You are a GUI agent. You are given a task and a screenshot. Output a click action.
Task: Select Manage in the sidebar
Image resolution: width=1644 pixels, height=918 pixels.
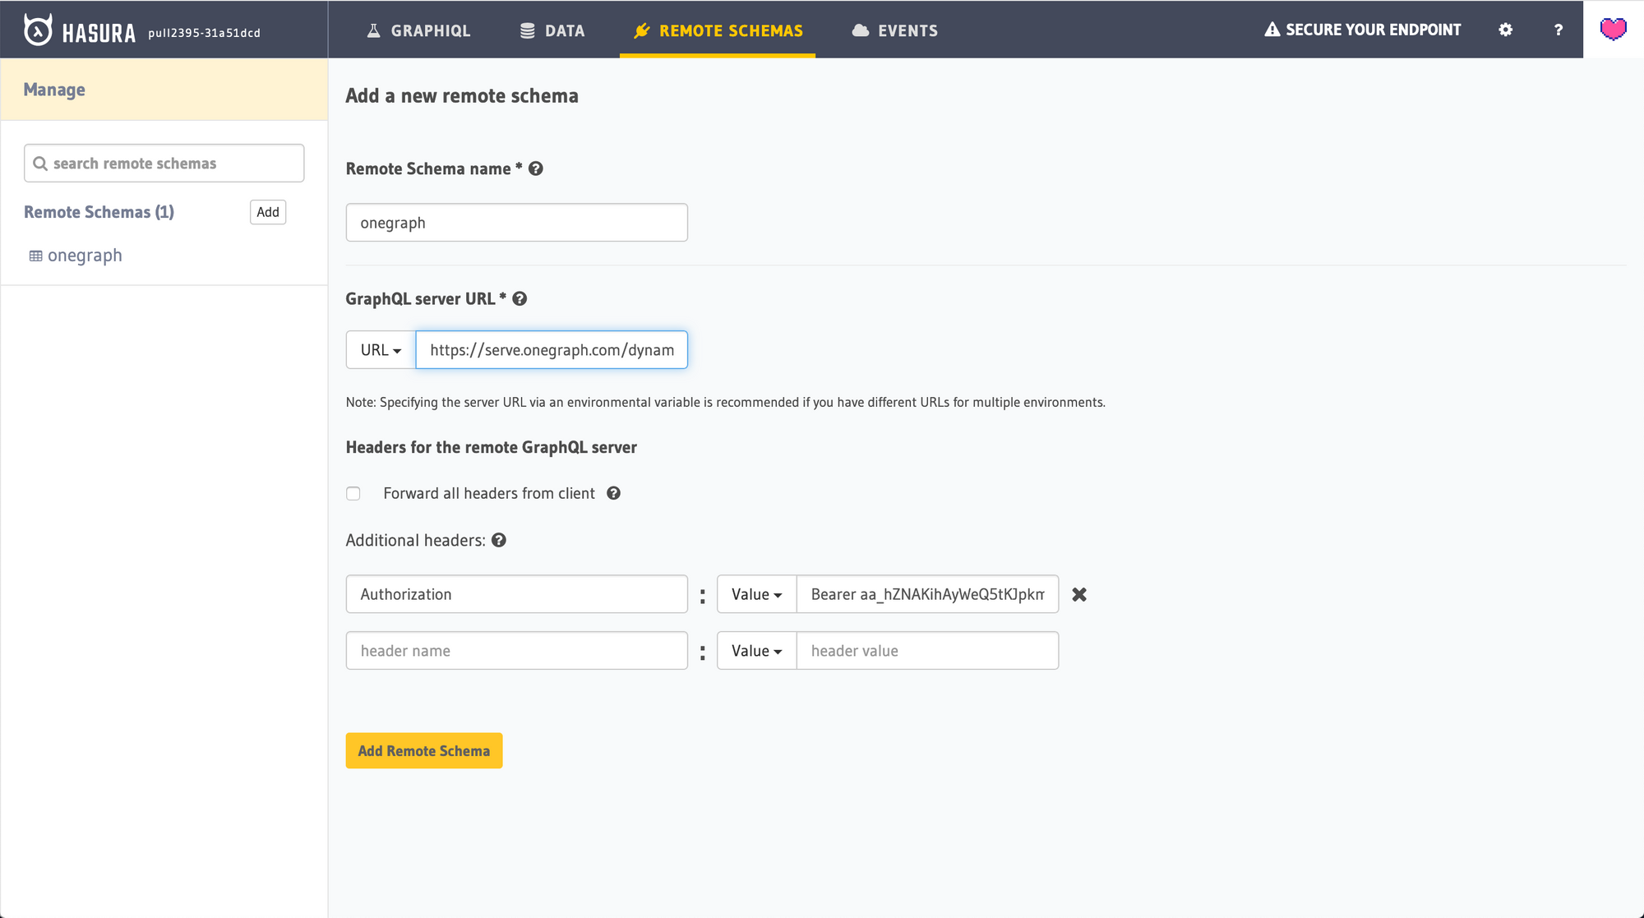click(54, 90)
